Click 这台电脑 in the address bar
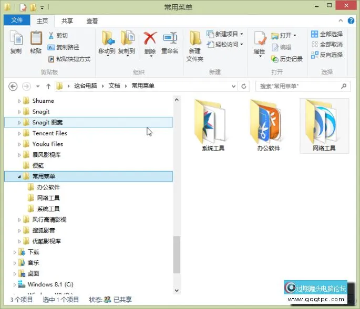Screen dimensions: 360x309 pyautogui.click(x=86, y=86)
